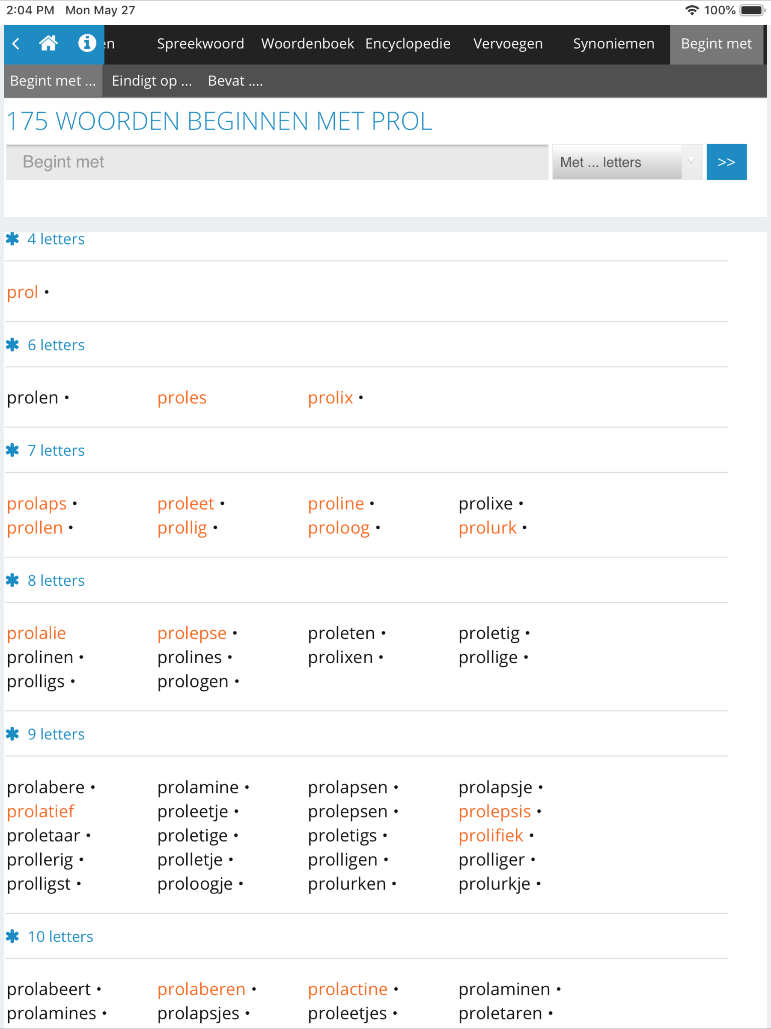Click the word prolen
771x1029 pixels.
point(32,398)
